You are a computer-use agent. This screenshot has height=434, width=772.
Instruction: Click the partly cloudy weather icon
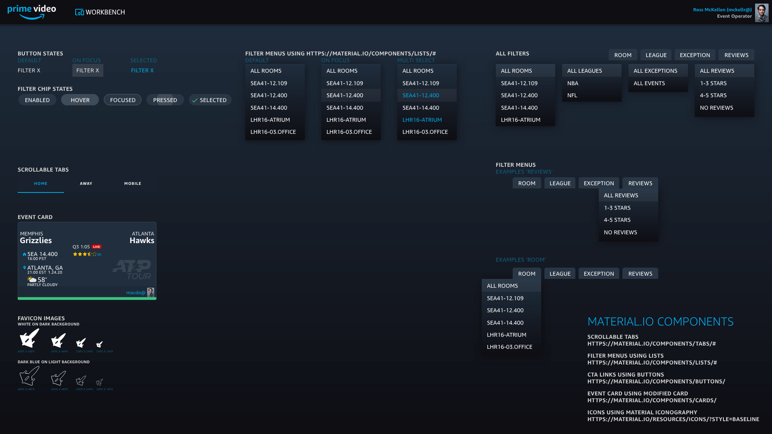pyautogui.click(x=32, y=279)
